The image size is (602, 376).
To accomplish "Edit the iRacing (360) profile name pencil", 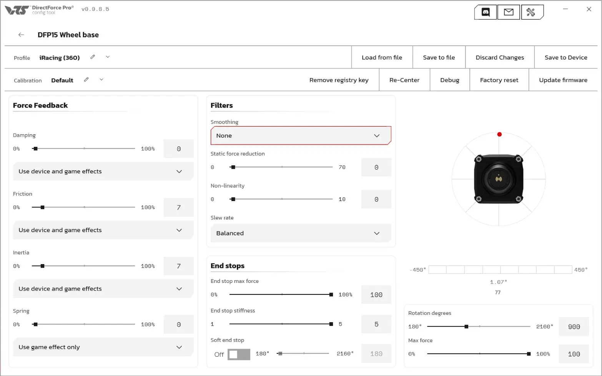I will point(93,57).
